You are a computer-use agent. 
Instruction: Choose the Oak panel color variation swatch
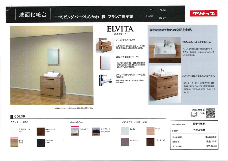coord(150,131)
